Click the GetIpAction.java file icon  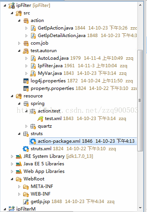point(33,28)
